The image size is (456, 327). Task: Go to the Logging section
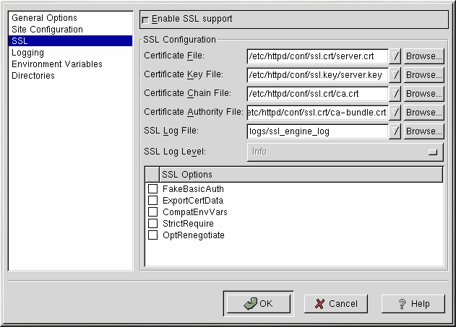(x=28, y=53)
